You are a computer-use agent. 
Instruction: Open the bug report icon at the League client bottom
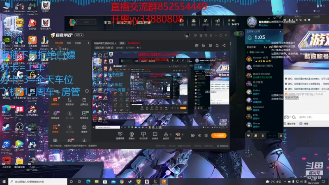click(x=280, y=136)
